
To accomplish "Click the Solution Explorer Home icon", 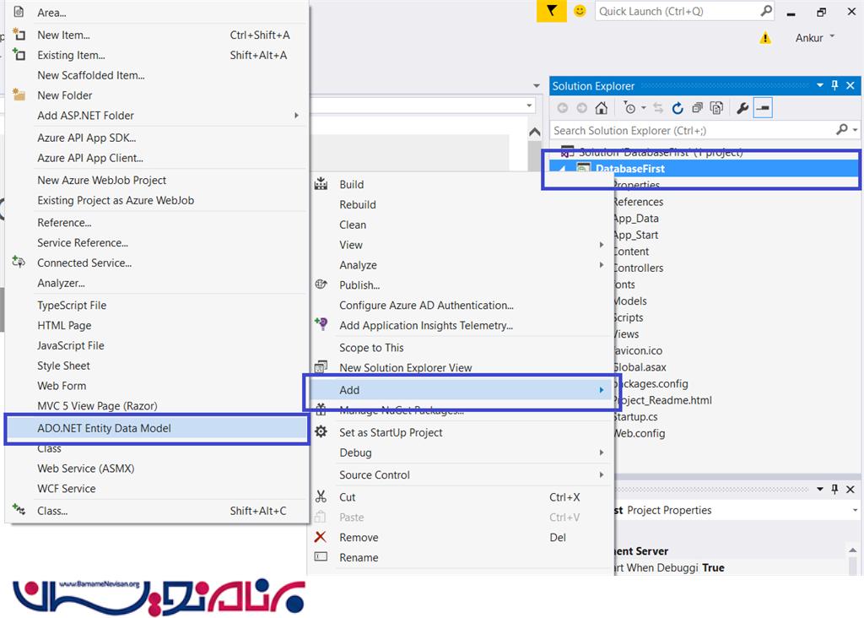I will coord(601,108).
